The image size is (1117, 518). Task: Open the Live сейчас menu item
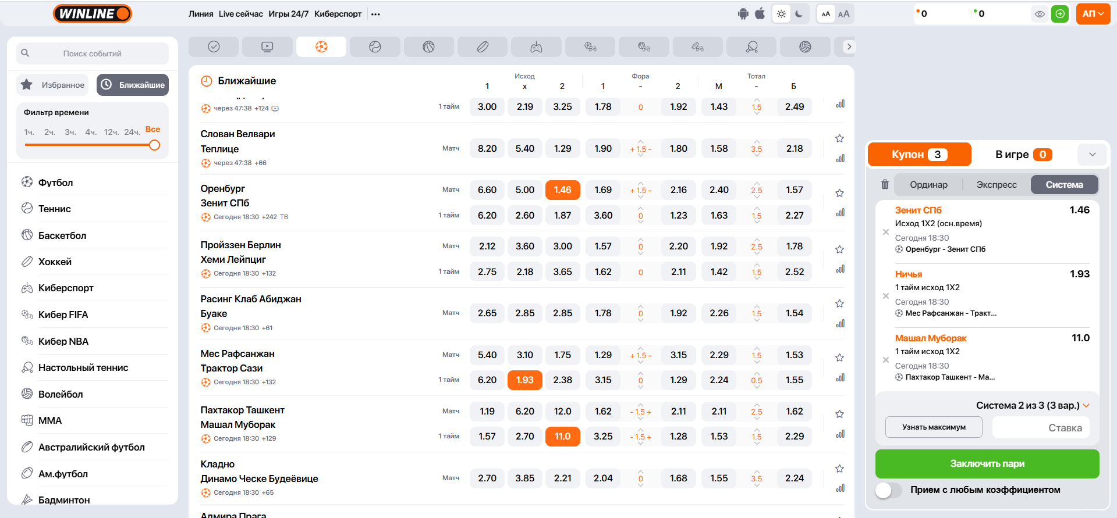241,14
